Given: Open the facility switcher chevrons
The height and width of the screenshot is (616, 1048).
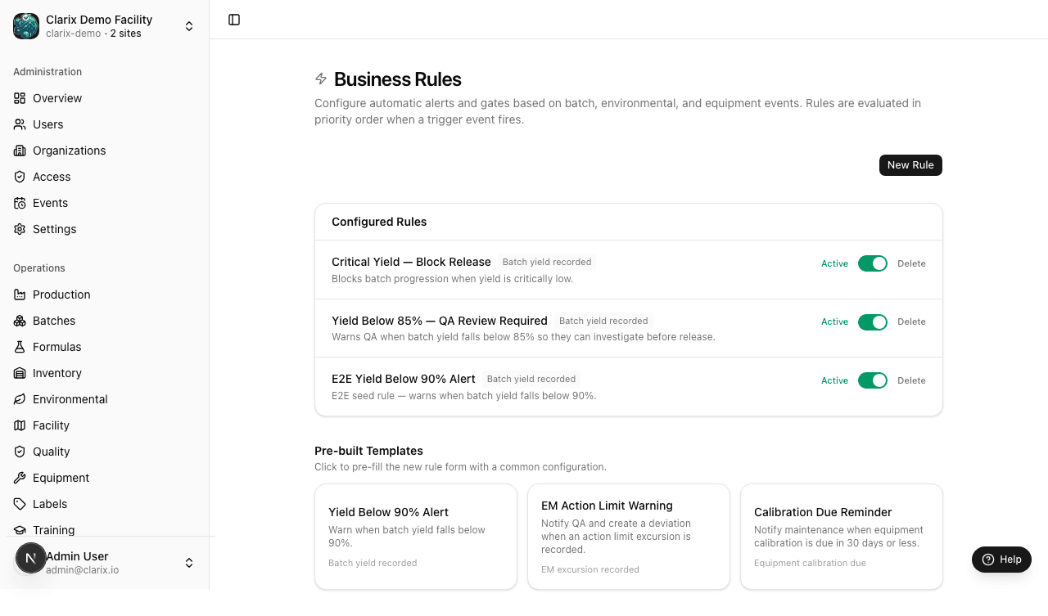Looking at the screenshot, I should (189, 26).
